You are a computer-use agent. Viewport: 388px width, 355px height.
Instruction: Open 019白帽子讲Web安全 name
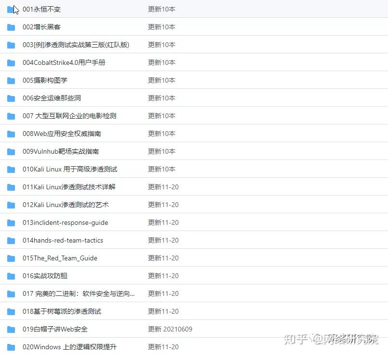pos(55,329)
